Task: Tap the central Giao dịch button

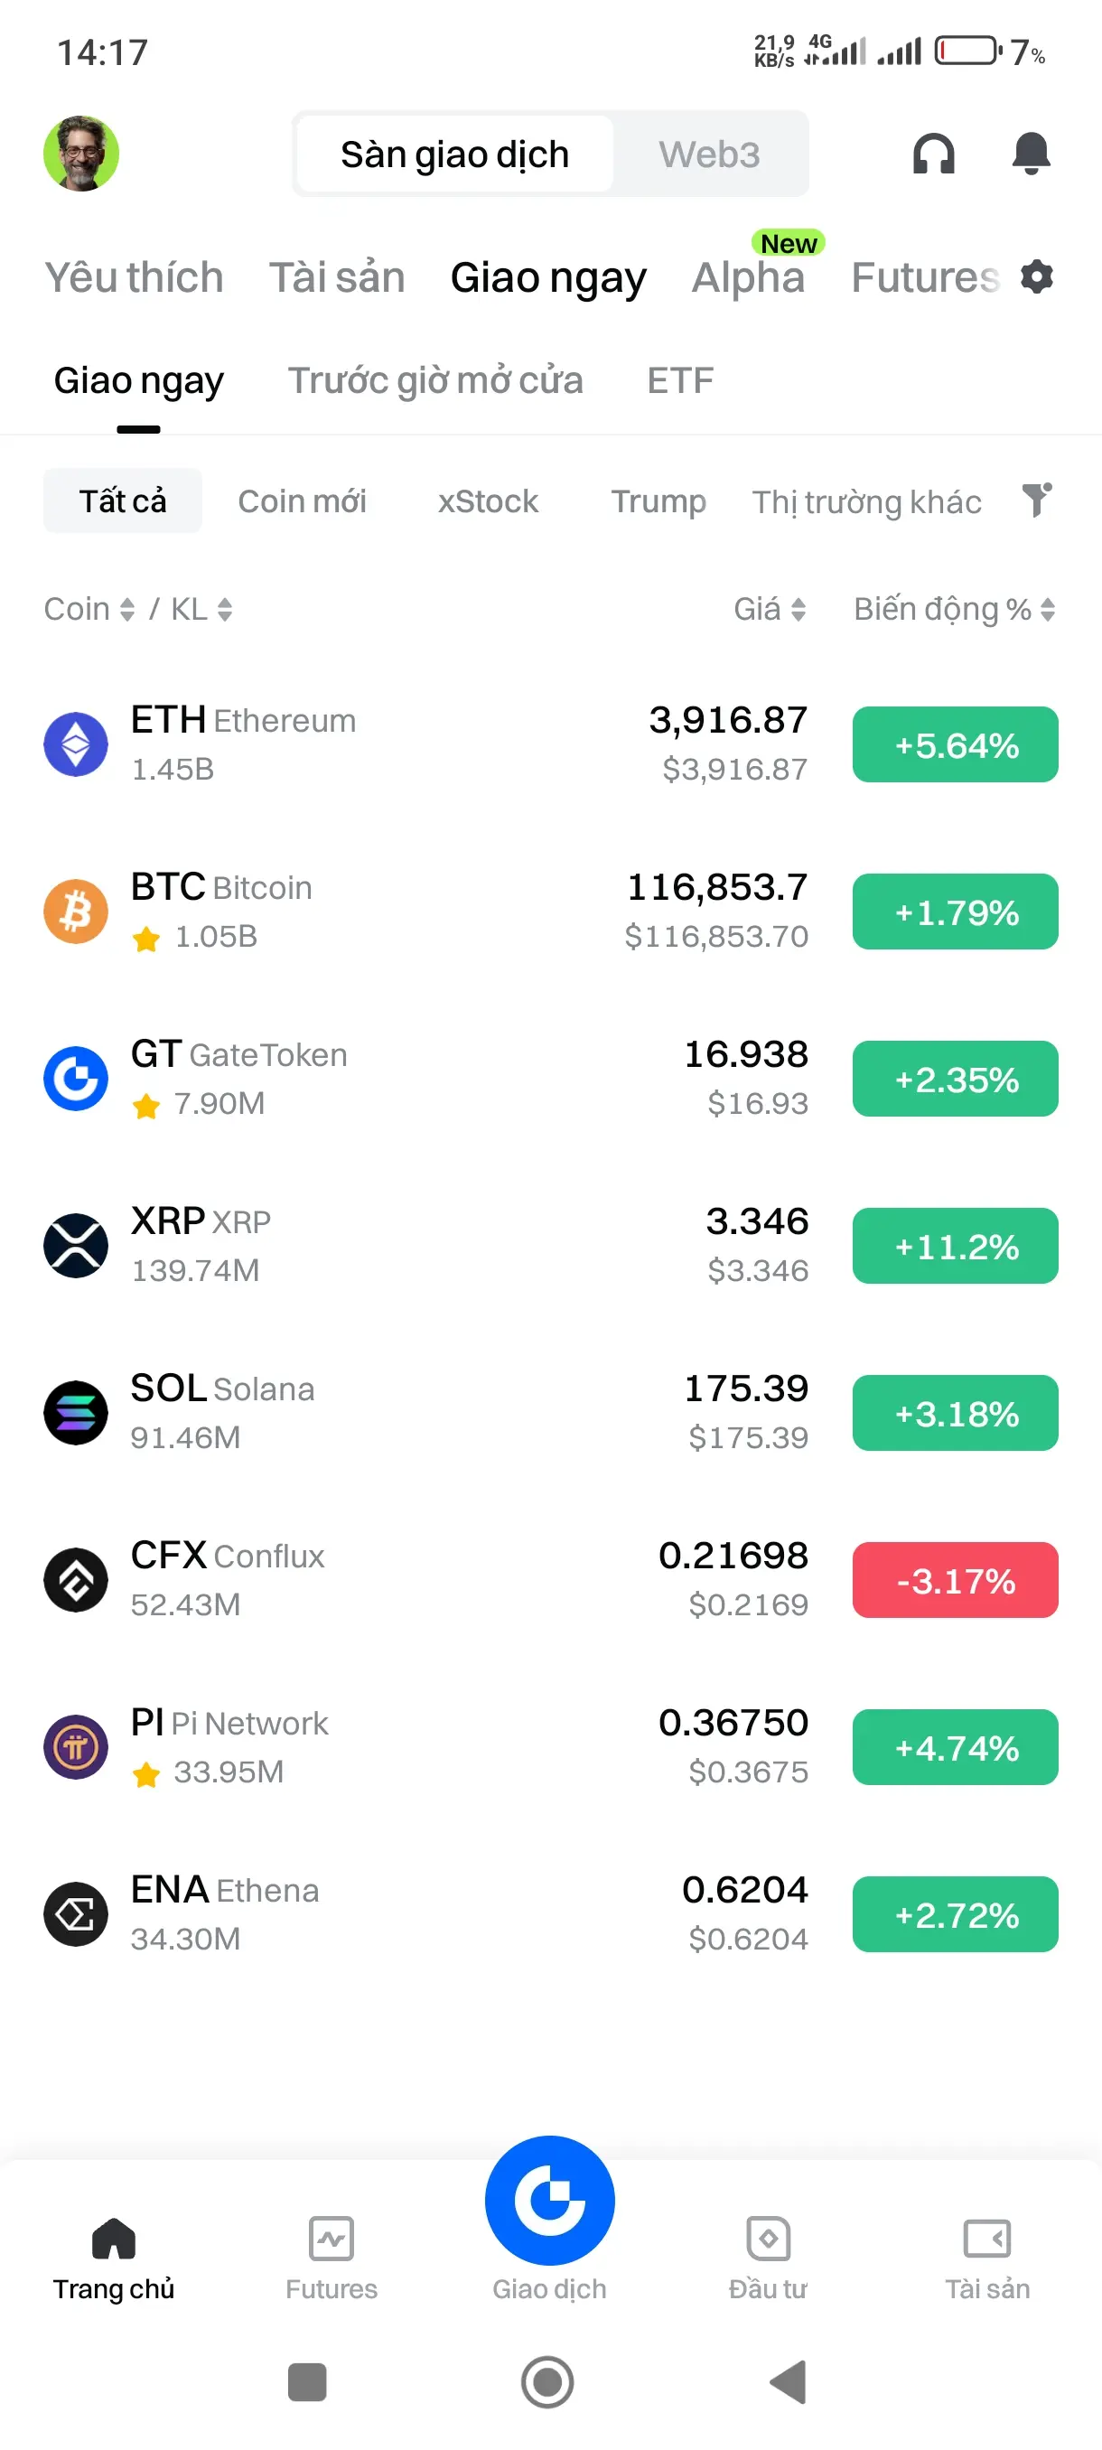Action: coord(549,2201)
